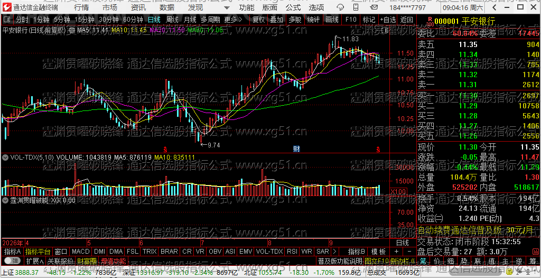
Task: Open the 行情 menu
Action: (x=81, y=7)
